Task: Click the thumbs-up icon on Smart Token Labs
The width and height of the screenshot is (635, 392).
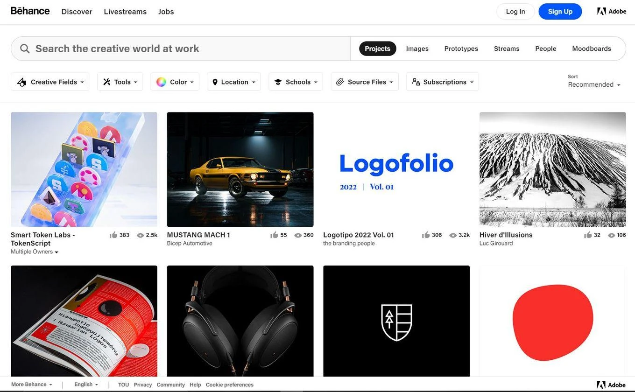Action: 113,235
